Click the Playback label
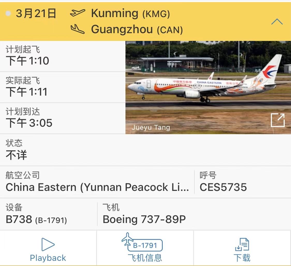 click(x=48, y=258)
